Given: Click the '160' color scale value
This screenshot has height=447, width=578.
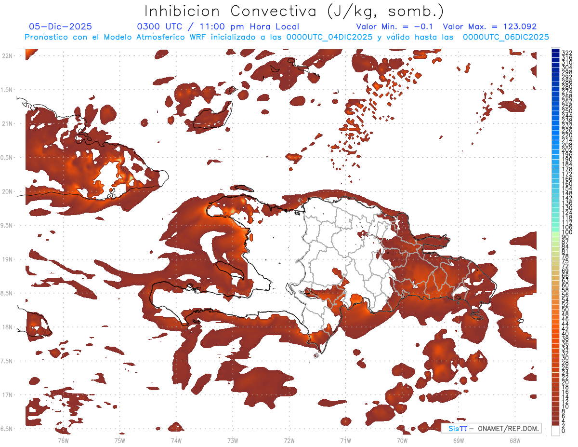Looking at the screenshot, I should tap(567, 184).
